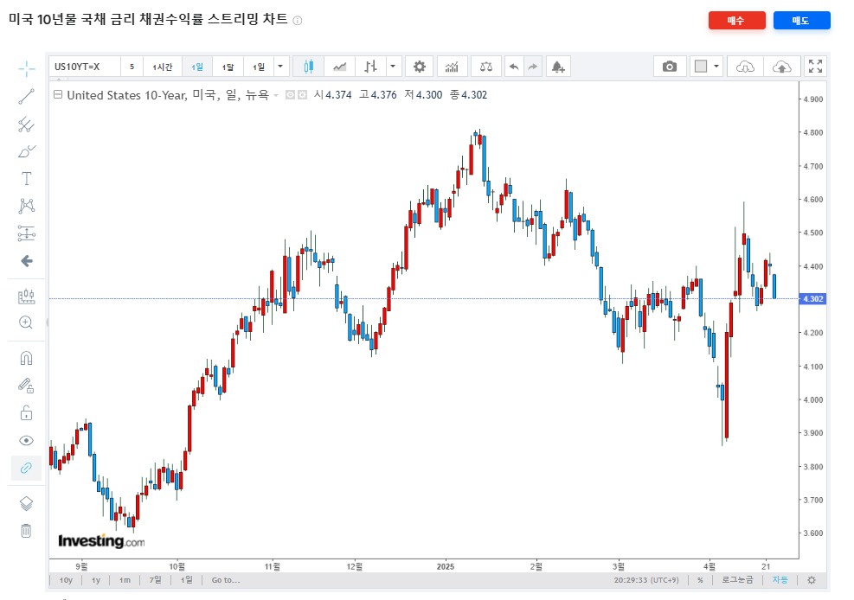
Task: Toggle the lock all drawings icon
Action: click(x=26, y=412)
